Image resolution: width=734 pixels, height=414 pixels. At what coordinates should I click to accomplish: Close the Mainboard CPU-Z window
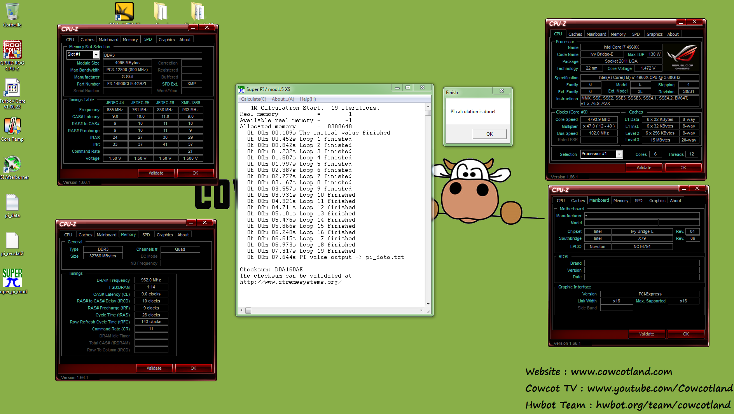pos(697,188)
